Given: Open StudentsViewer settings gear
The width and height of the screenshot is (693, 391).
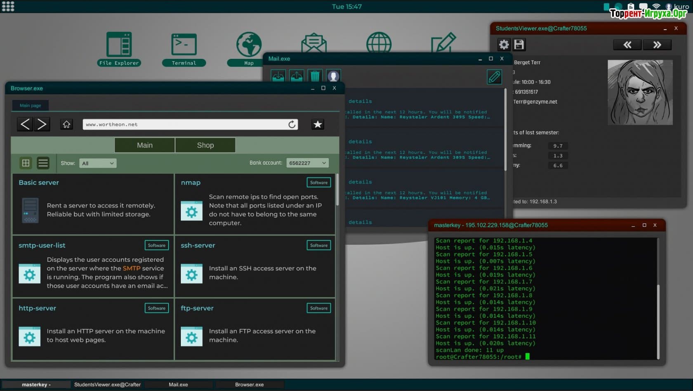Looking at the screenshot, I should pyautogui.click(x=504, y=45).
